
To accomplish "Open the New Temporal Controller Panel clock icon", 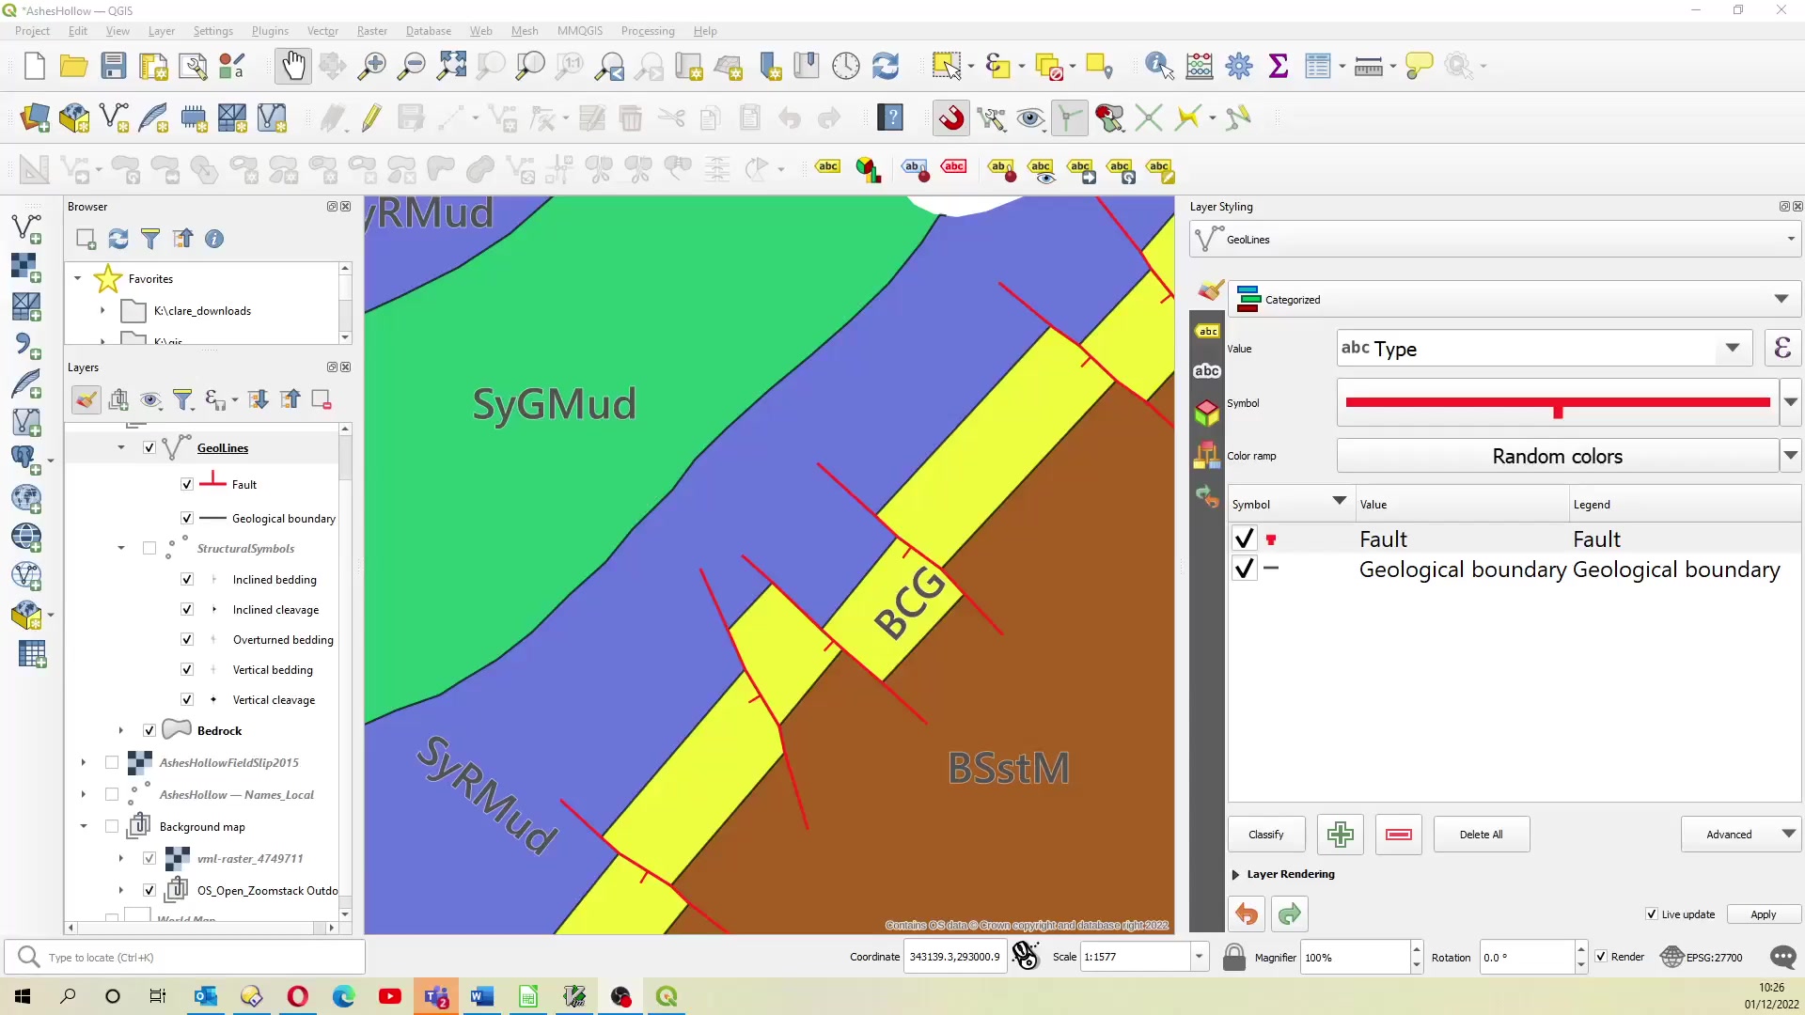I will point(845,66).
